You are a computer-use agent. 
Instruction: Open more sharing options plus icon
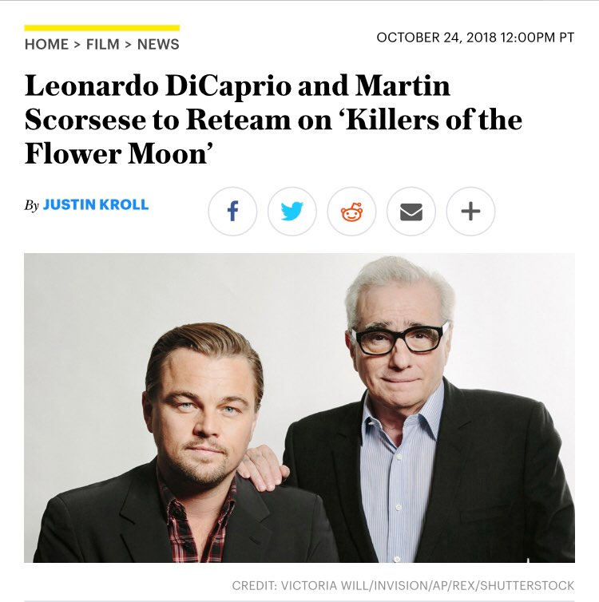[470, 211]
